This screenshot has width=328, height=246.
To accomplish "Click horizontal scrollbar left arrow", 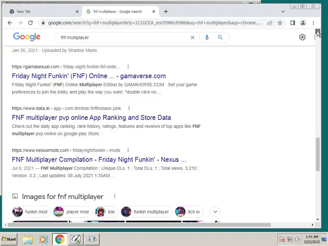I will [5, 225].
